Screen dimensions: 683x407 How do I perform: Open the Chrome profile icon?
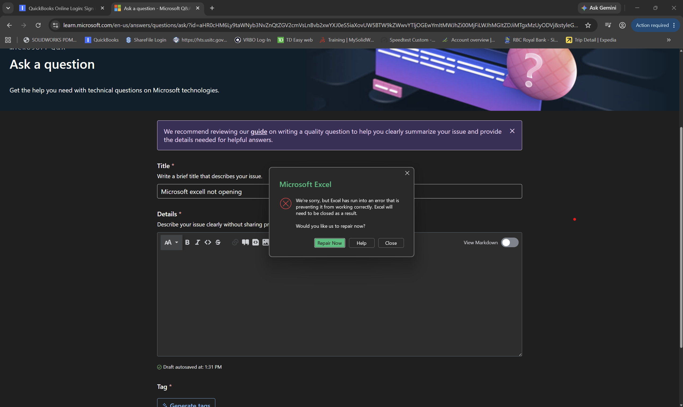622,25
